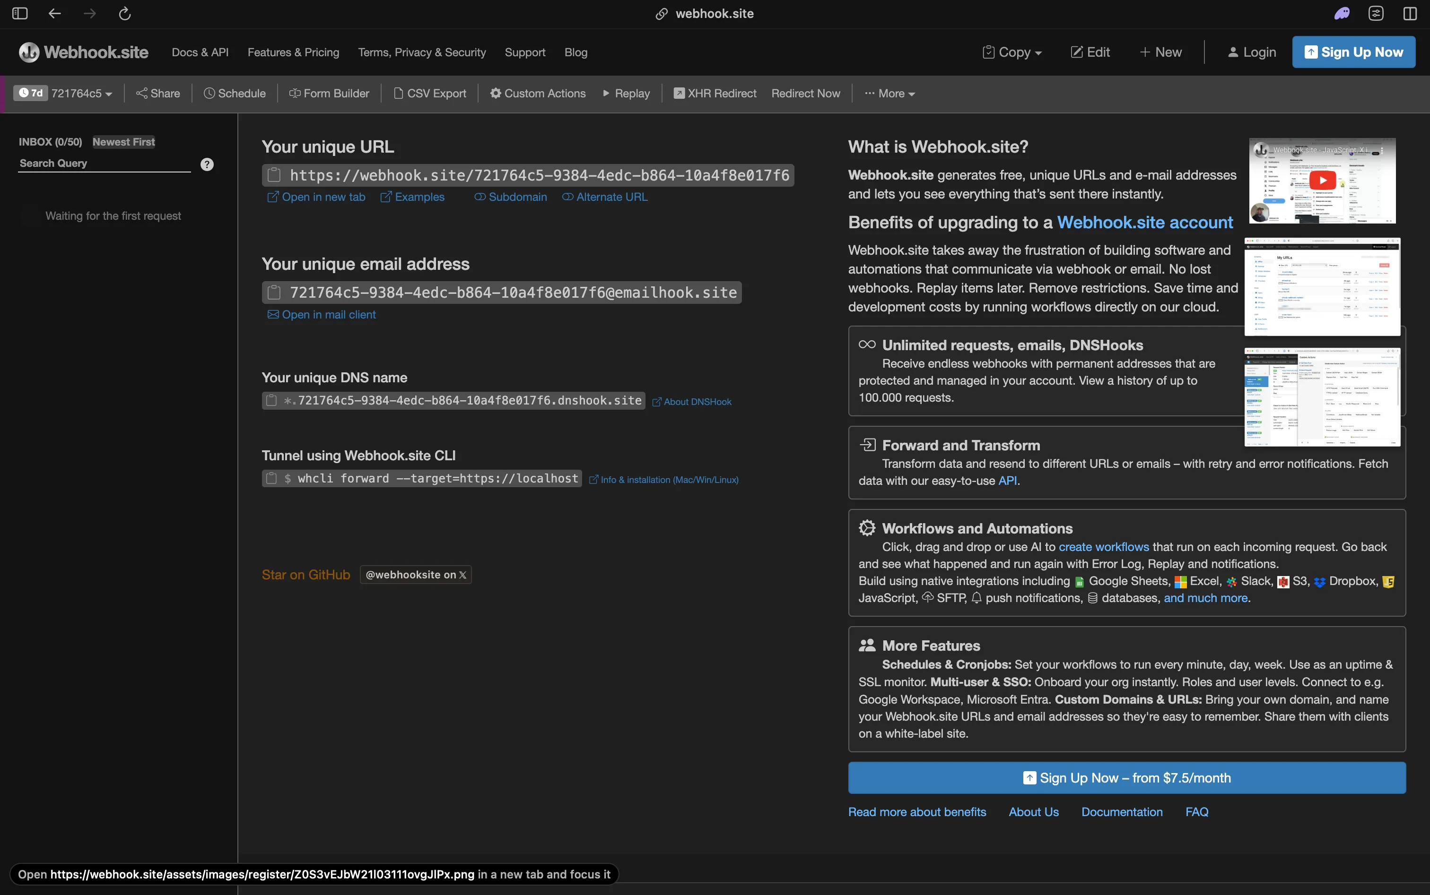
Task: Open the browser split view icon
Action: tap(1410, 13)
